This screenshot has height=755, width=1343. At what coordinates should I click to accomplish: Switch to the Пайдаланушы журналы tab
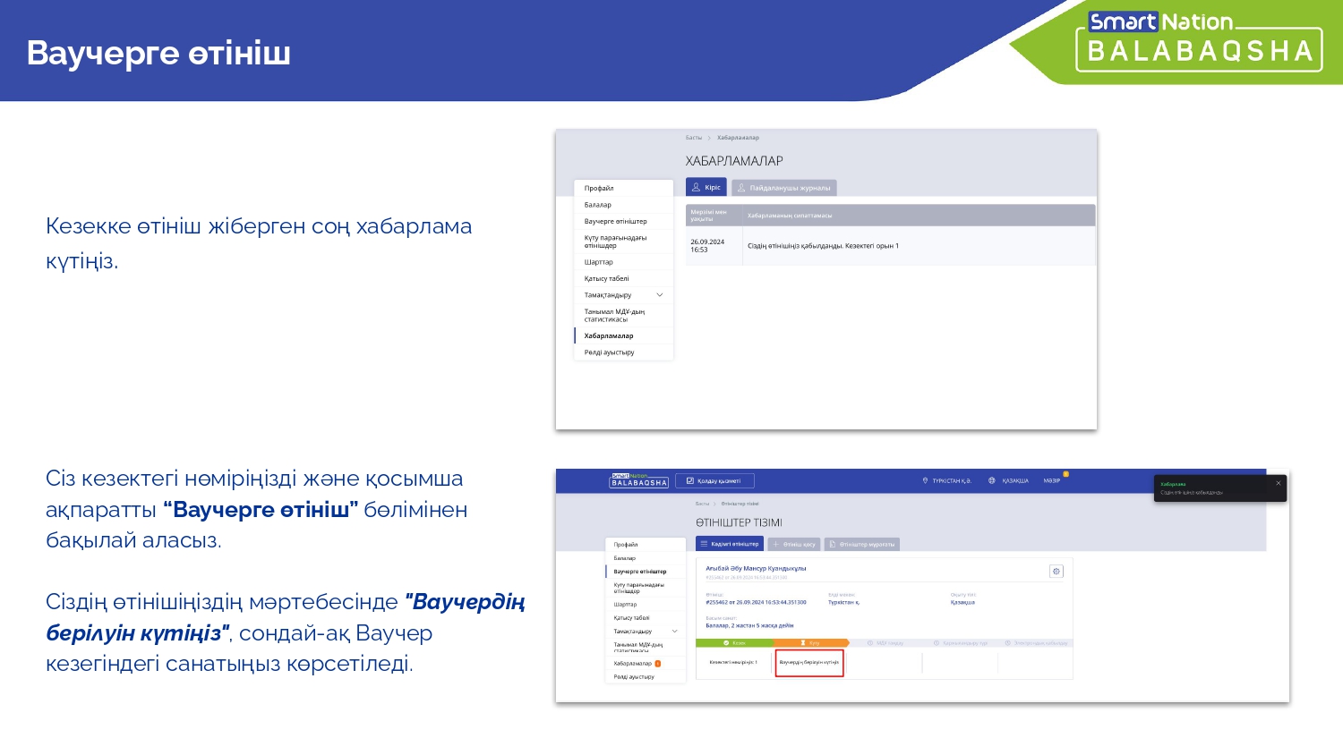[x=783, y=188]
